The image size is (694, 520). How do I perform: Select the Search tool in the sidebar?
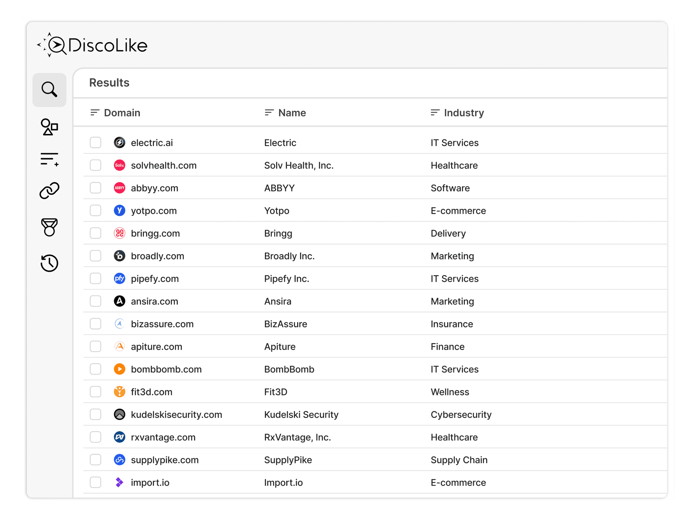click(x=49, y=90)
